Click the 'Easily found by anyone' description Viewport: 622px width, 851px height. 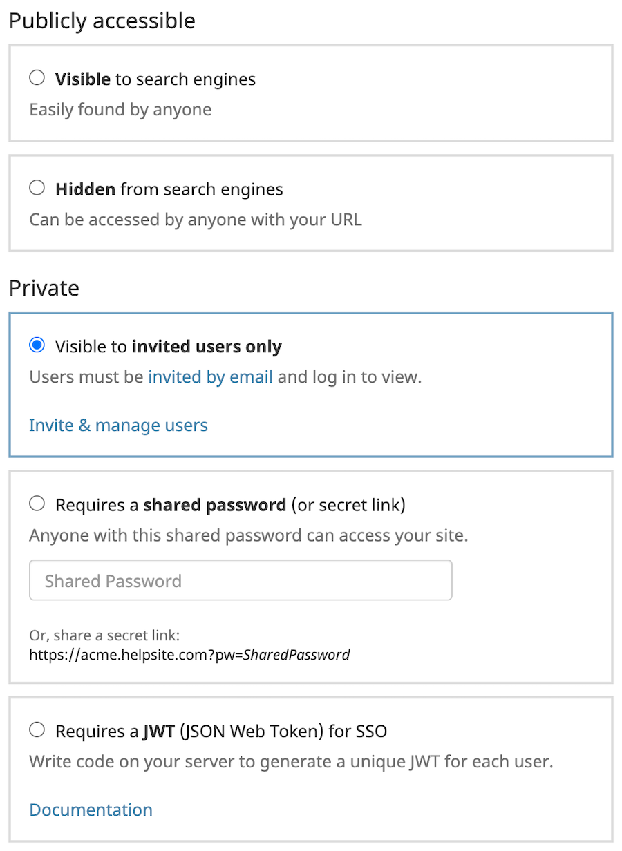pyautogui.click(x=120, y=109)
